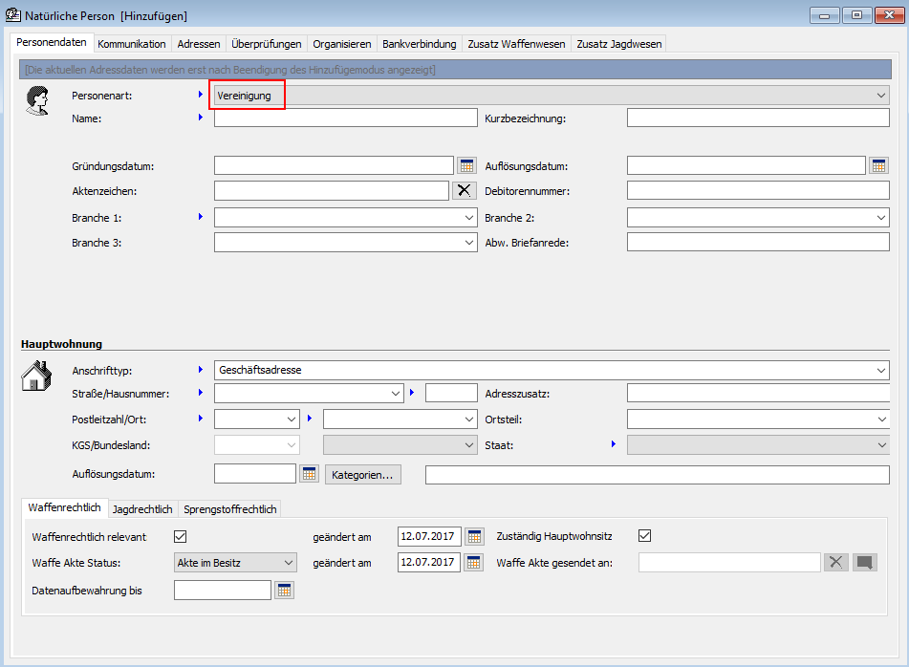Open the Gründungsdatum calendar picker

(466, 165)
